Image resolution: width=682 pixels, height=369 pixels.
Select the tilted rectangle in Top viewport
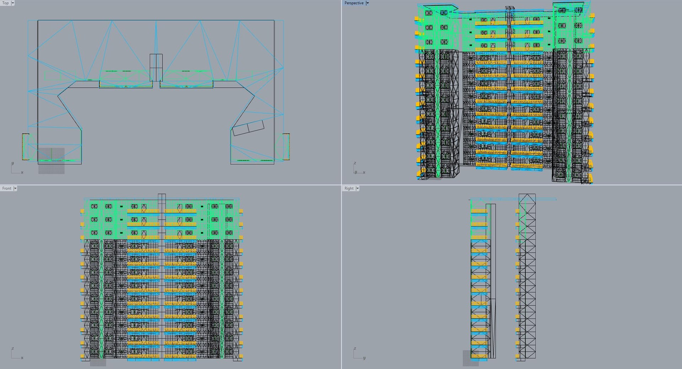tap(248, 128)
